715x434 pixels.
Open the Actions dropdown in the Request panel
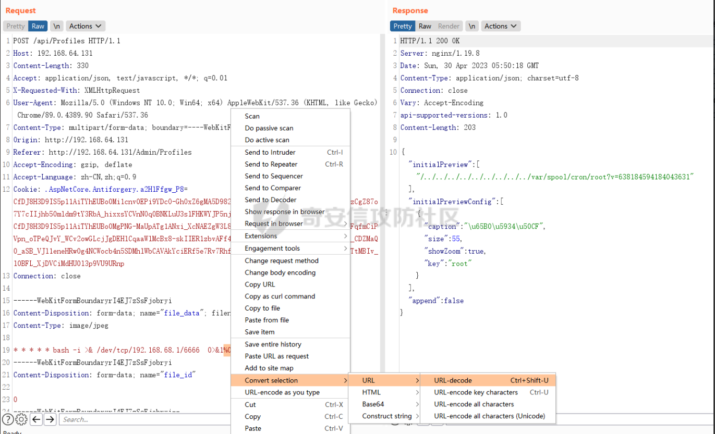point(86,26)
